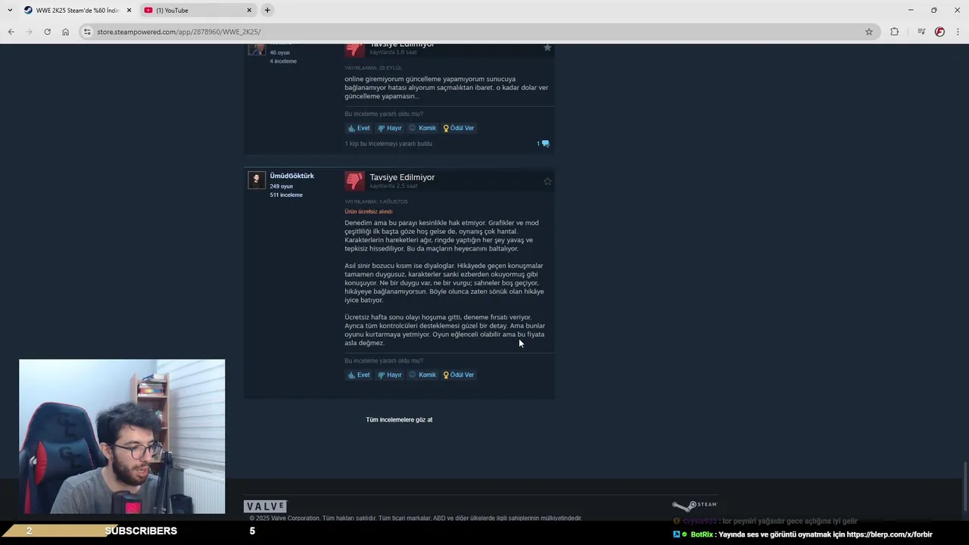Vote Hayır on ÜmüdGöktürk's review
The height and width of the screenshot is (545, 969).
coord(390,375)
